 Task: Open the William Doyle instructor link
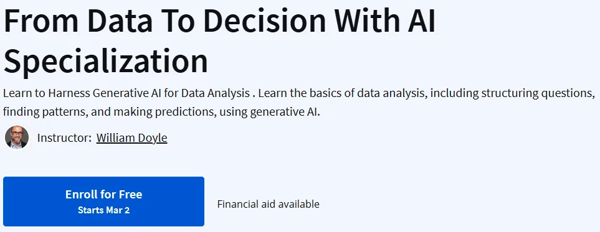click(x=131, y=137)
